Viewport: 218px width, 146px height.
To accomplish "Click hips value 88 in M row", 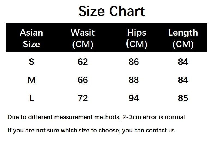I will 134,80.
